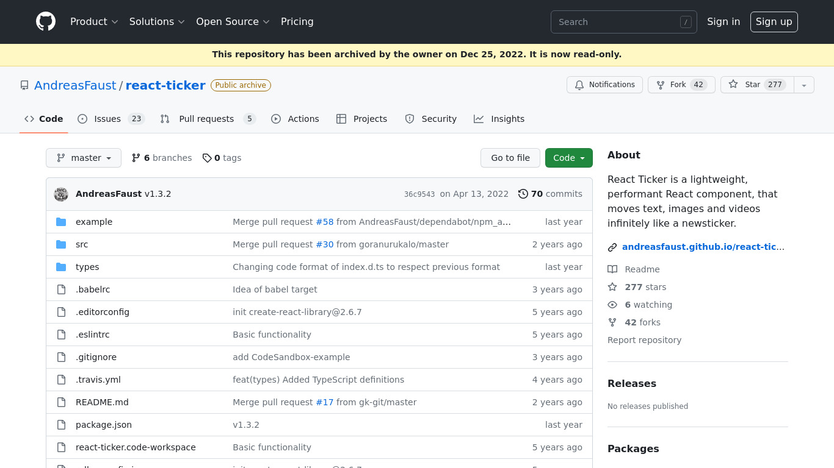The image size is (834, 468).
Task: Click the file icon next to README.md
Action: [x=61, y=402]
